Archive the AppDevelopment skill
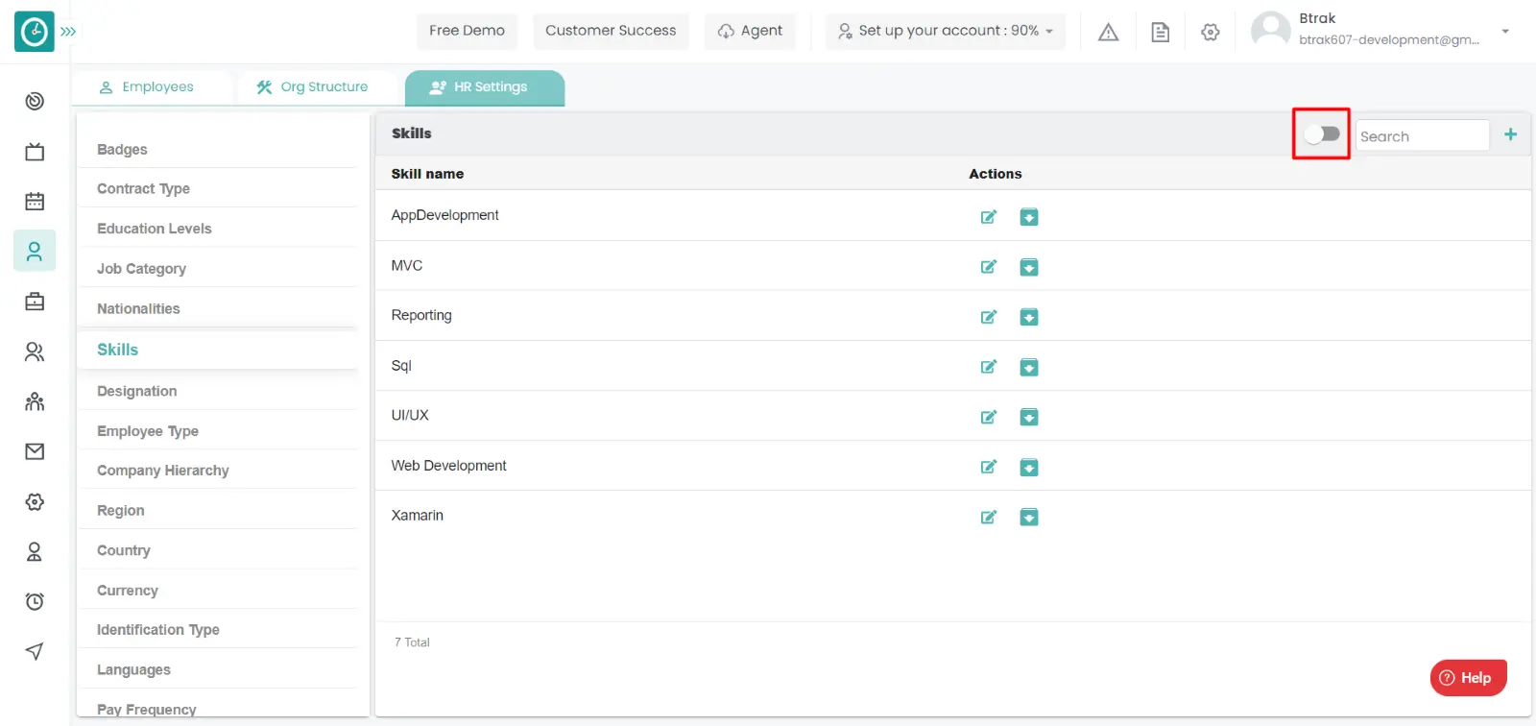This screenshot has height=726, width=1536. point(1028,217)
